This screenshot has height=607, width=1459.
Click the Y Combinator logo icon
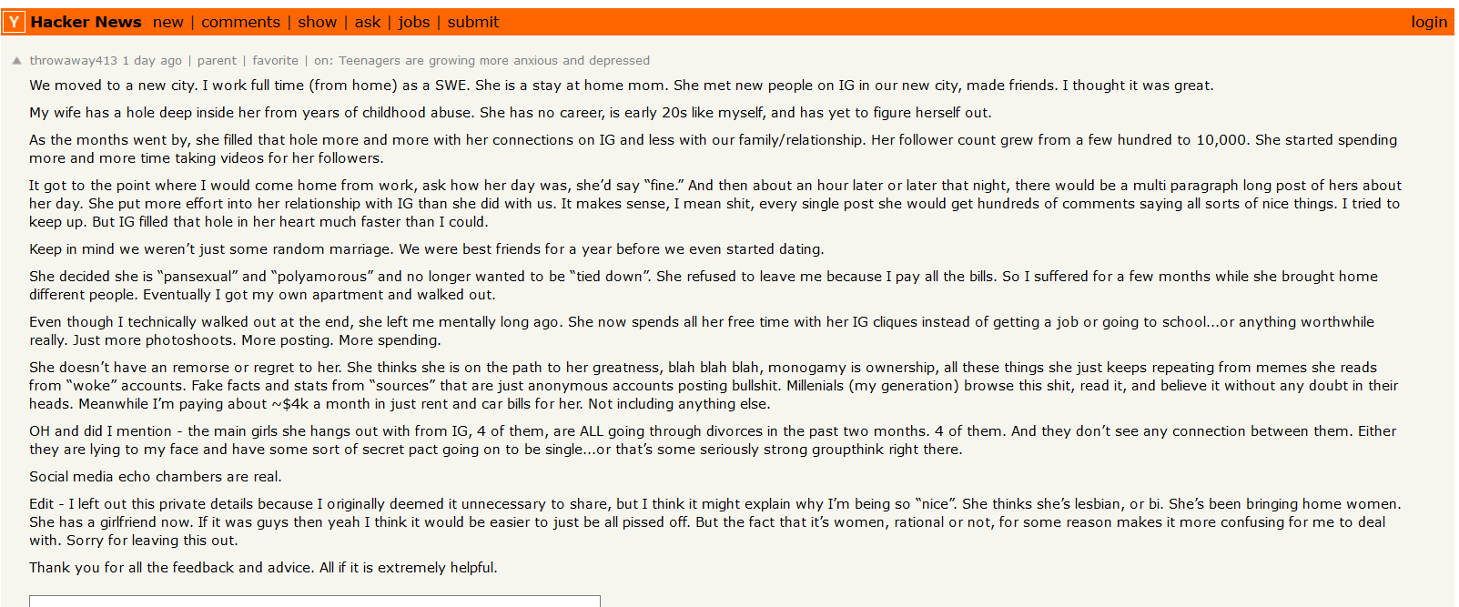[15, 22]
